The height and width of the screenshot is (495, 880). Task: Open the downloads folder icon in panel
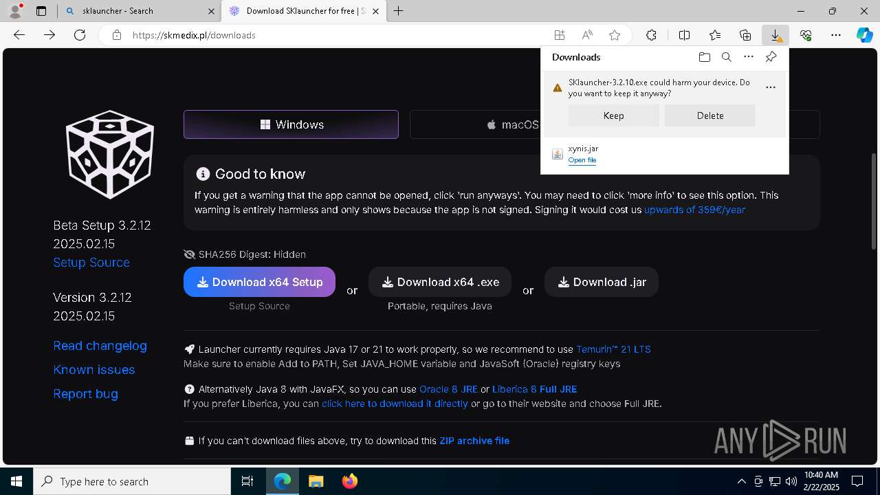pos(704,57)
